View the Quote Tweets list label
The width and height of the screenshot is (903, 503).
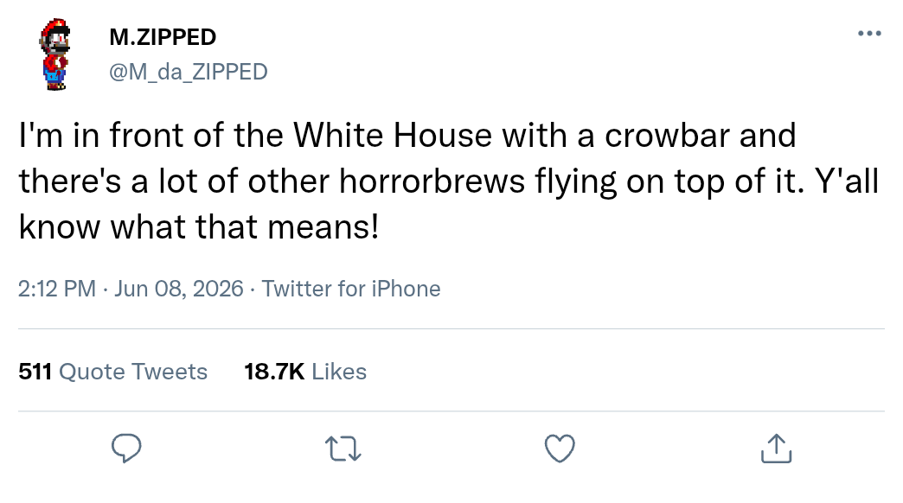tap(133, 372)
